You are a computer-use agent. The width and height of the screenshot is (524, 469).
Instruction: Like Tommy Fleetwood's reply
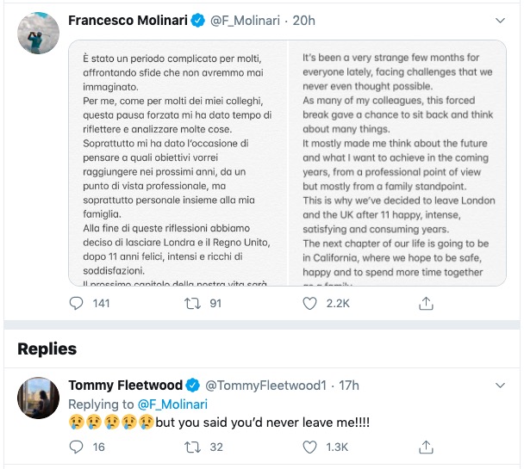click(x=310, y=447)
